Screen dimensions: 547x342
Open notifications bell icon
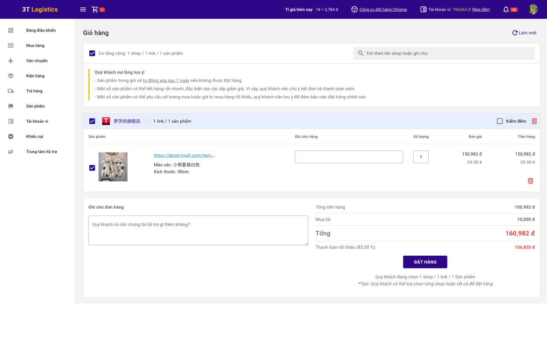[x=506, y=9]
